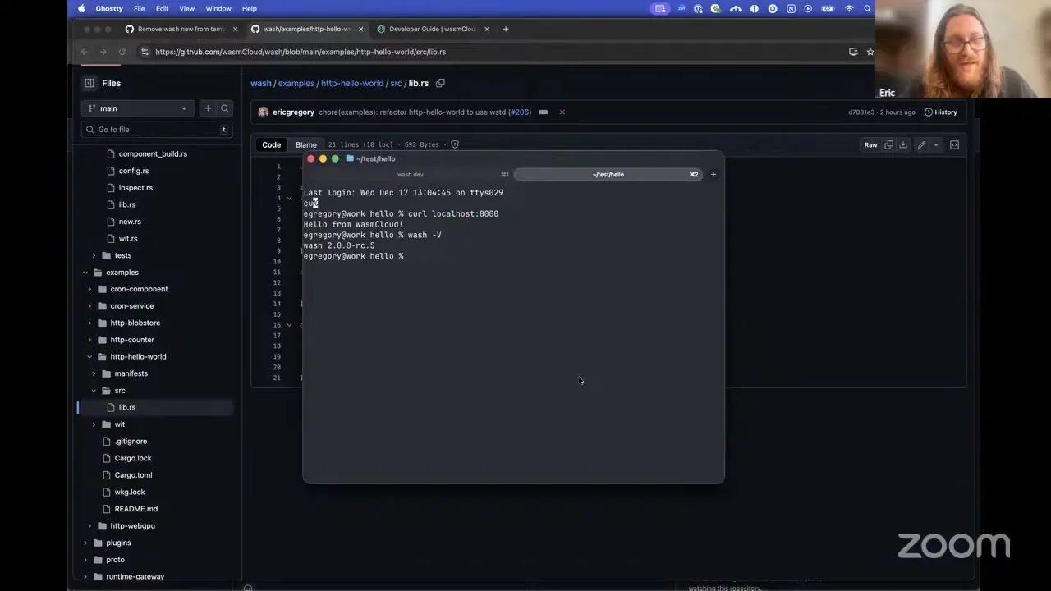Click the screen sharing icon in menu bar

660,9
